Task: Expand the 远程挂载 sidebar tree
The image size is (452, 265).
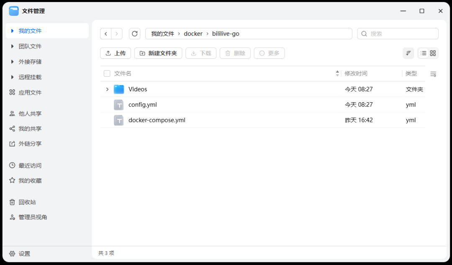Action: [x=13, y=77]
